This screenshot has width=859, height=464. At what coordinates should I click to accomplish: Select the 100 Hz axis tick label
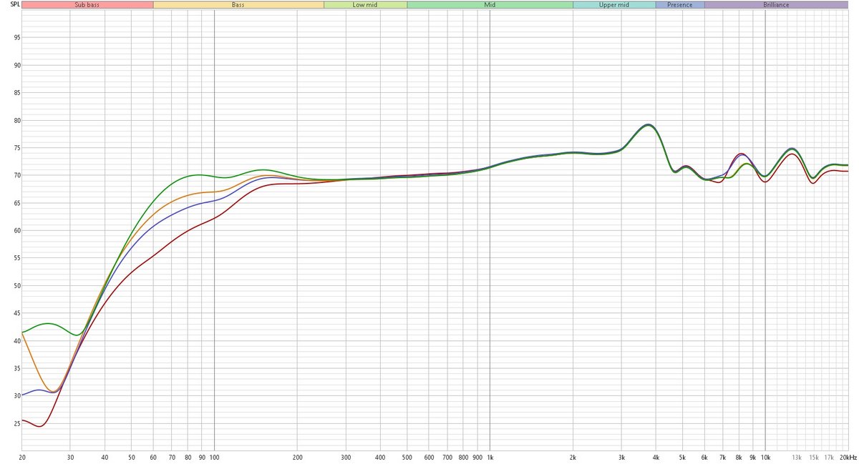point(214,457)
